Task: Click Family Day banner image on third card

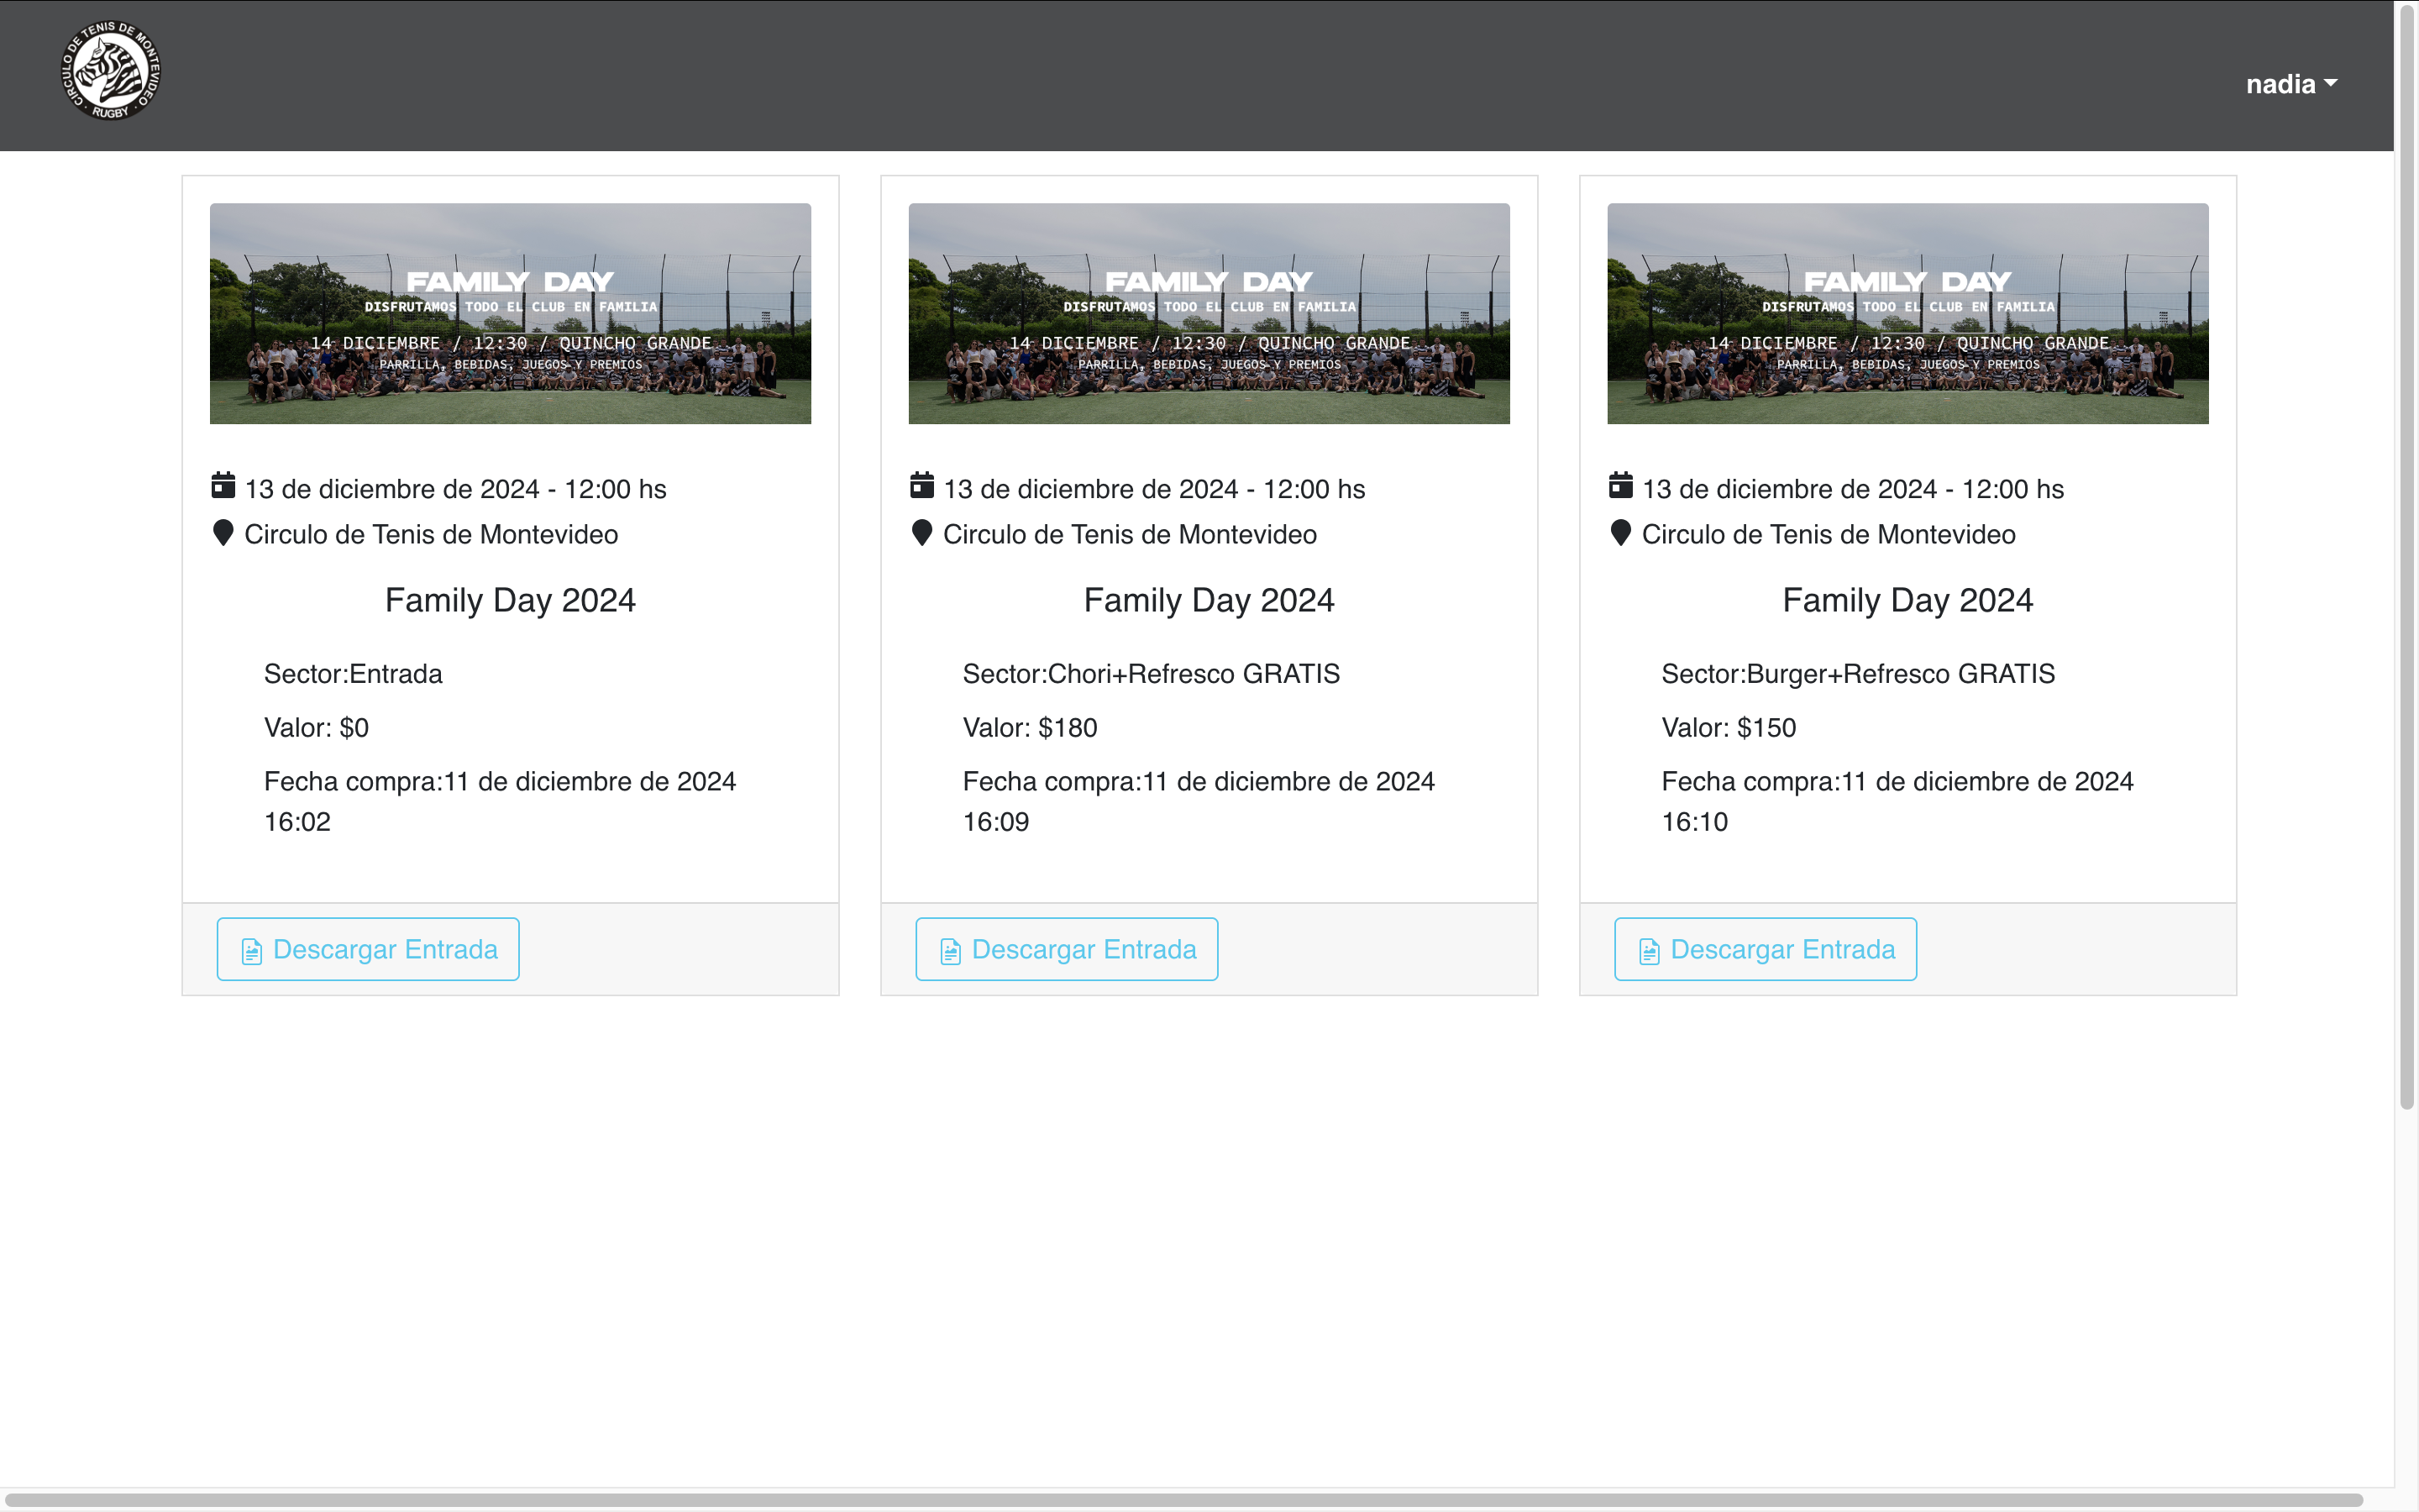Action: (x=1907, y=313)
